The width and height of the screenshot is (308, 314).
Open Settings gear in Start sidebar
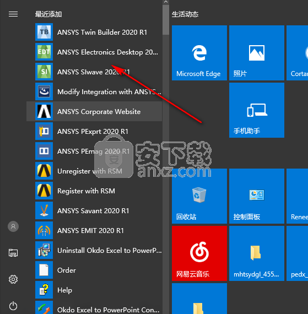tap(13, 279)
